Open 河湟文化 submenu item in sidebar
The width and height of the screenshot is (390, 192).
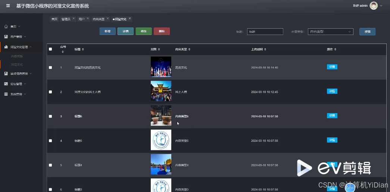pos(17,64)
